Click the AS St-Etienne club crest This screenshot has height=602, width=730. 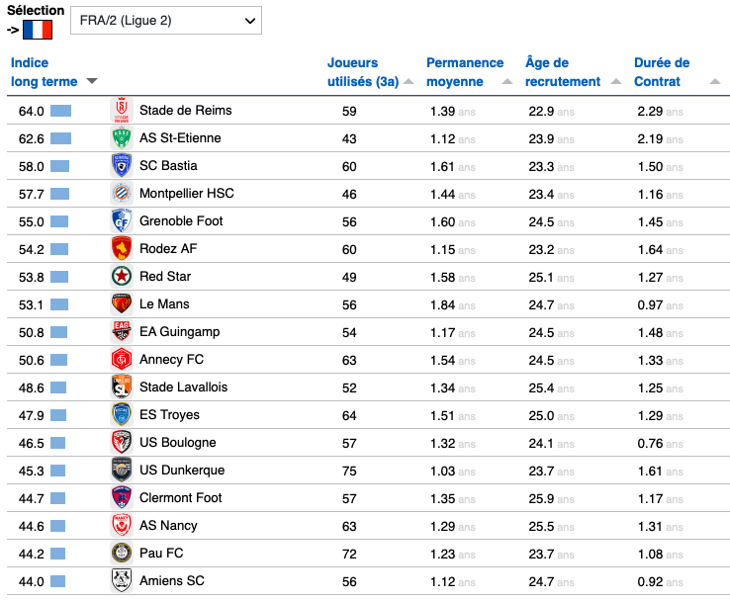point(122,138)
